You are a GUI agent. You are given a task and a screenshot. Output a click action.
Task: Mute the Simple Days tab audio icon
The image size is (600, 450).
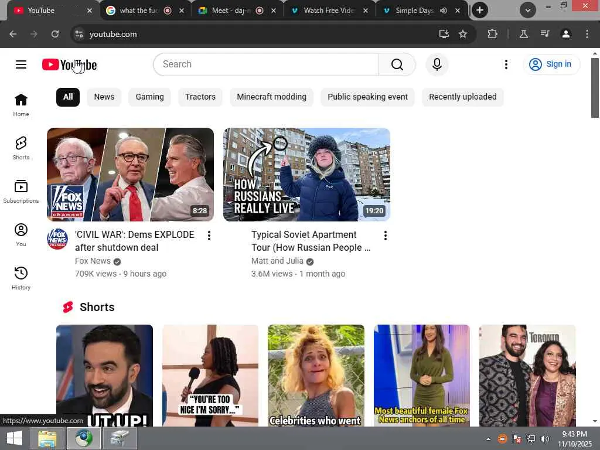point(443,11)
